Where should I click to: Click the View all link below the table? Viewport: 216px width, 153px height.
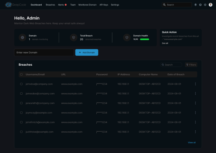tap(192, 142)
